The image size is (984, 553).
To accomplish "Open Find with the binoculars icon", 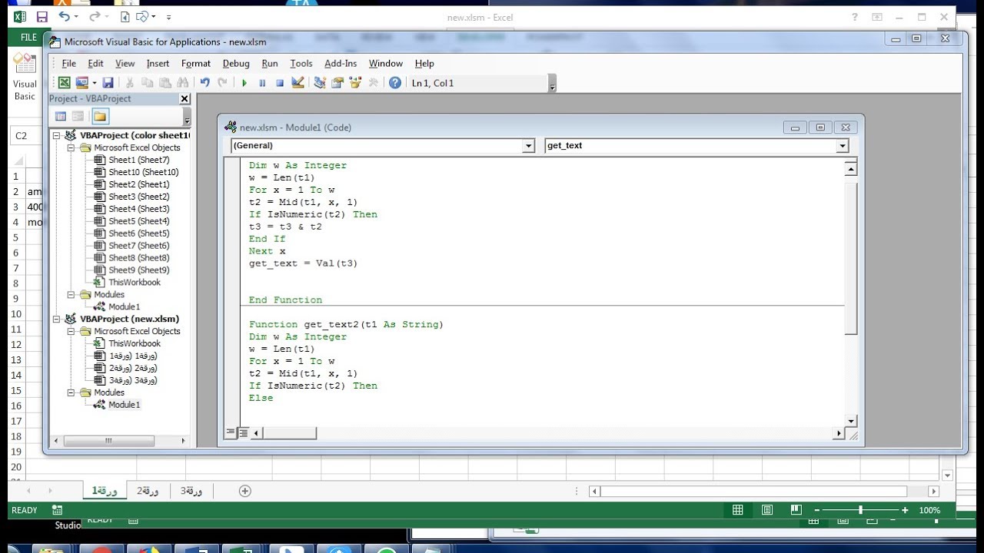I will (x=183, y=83).
